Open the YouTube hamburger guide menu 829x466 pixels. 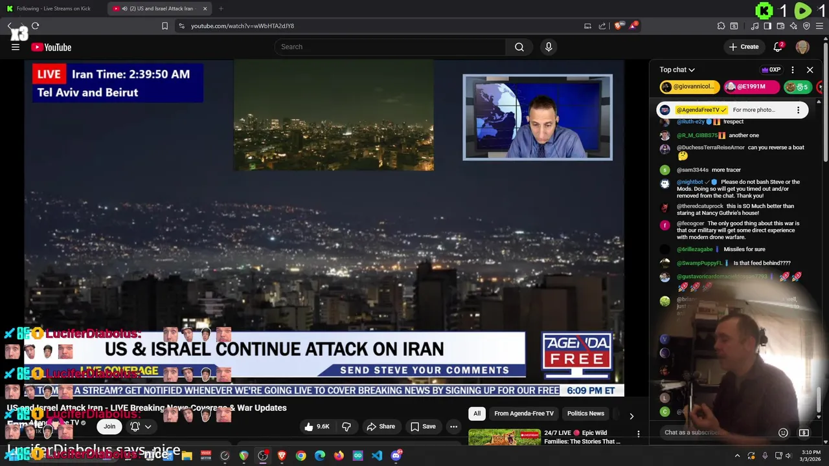click(x=16, y=47)
